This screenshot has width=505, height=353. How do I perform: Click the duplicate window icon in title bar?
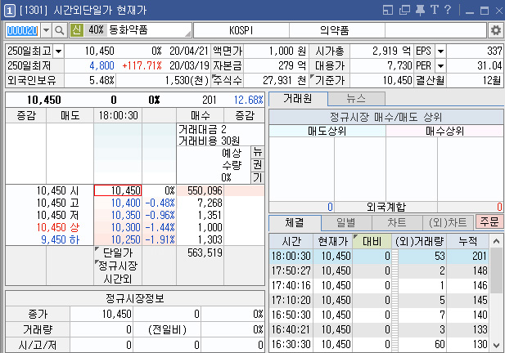pyautogui.click(x=404, y=11)
